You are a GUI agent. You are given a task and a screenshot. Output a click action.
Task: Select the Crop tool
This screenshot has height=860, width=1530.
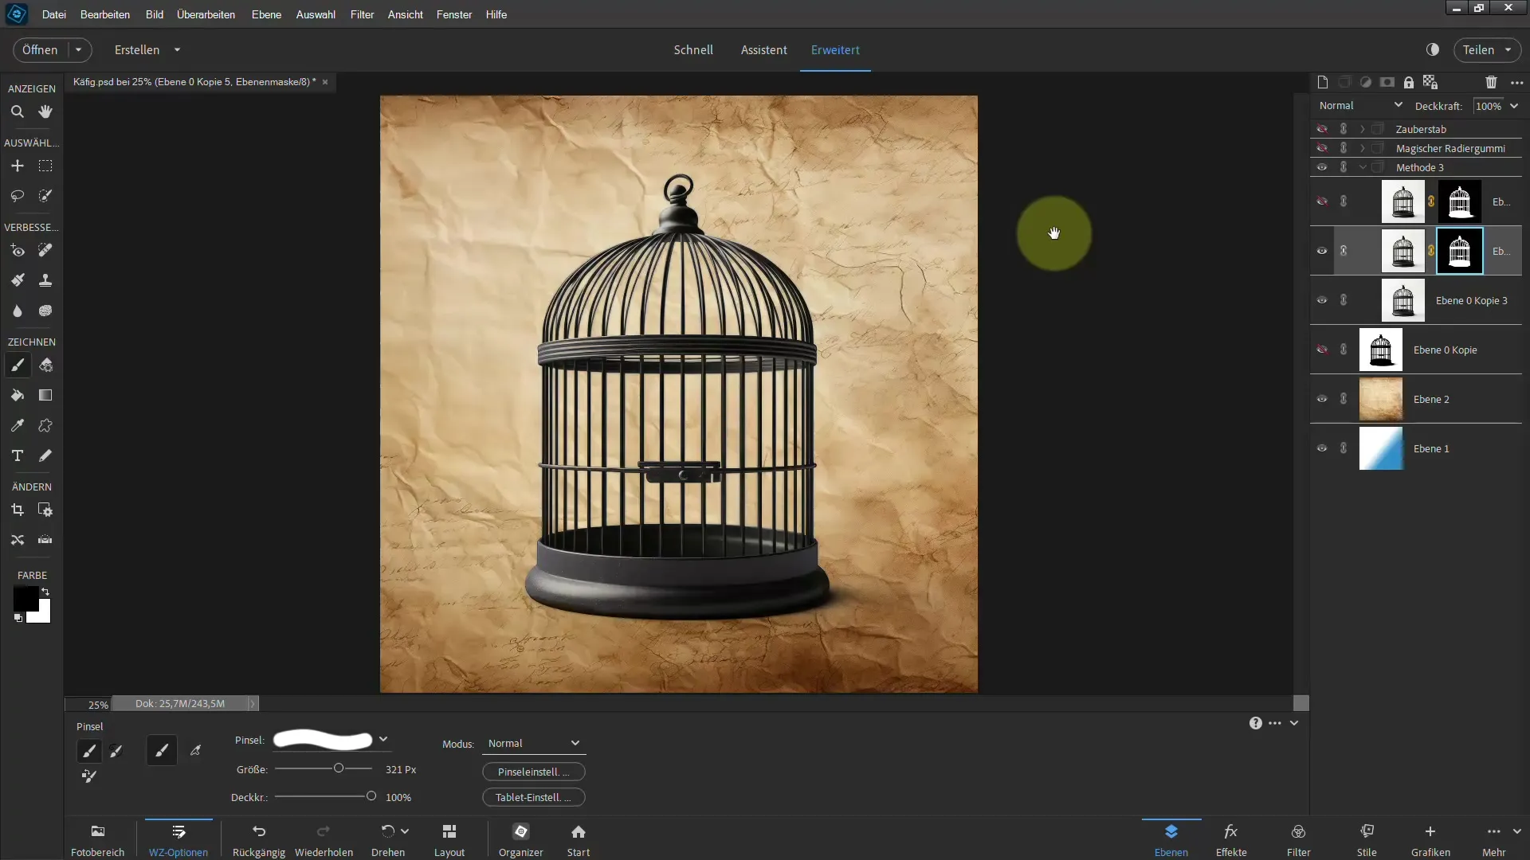(17, 510)
